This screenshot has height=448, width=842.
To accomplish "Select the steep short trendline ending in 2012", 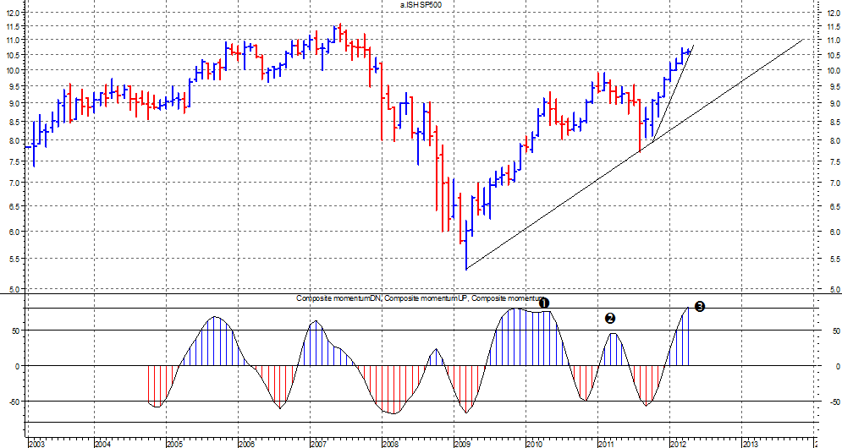I will 672,93.
